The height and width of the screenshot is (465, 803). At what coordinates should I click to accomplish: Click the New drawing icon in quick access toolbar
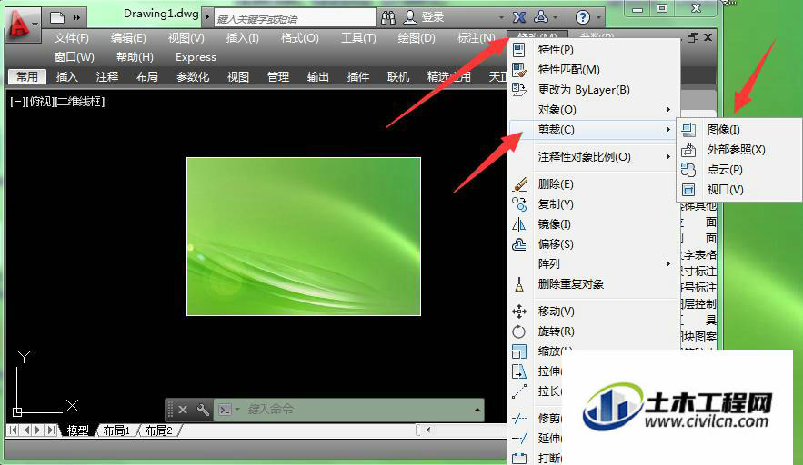(57, 17)
